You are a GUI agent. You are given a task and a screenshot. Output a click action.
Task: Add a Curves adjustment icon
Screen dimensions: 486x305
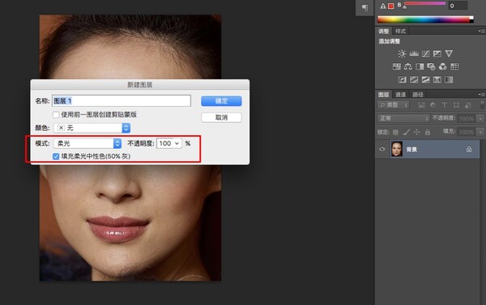coord(425,53)
